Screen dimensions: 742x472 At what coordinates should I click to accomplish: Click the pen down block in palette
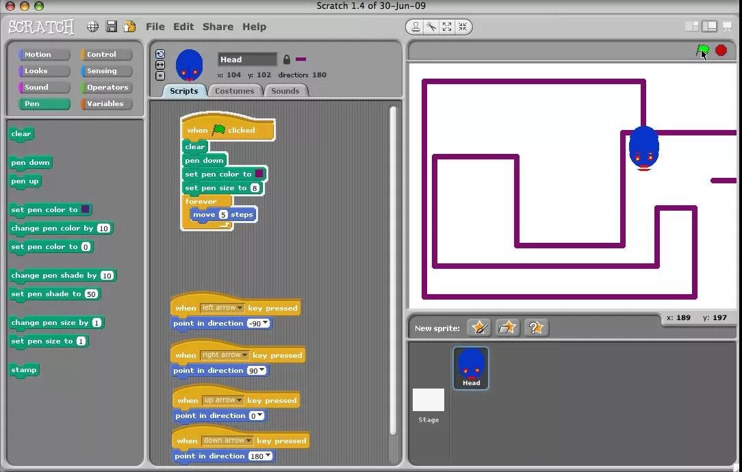30,163
